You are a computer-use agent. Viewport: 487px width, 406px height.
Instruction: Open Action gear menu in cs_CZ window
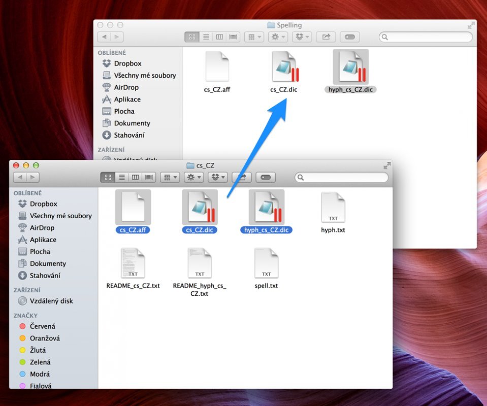[x=193, y=177]
